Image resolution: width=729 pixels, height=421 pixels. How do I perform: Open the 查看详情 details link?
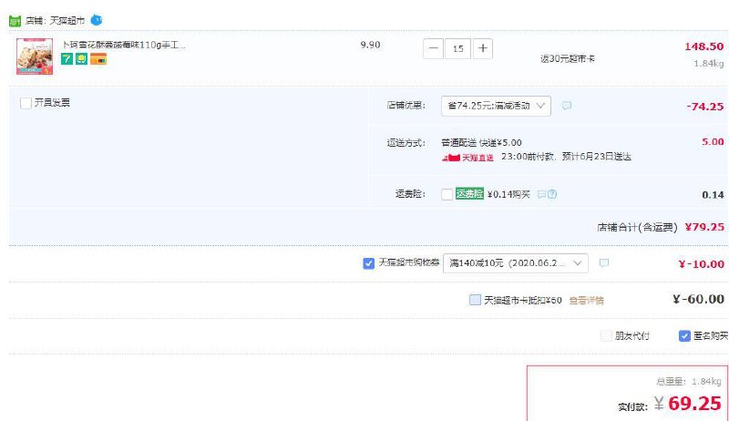(x=586, y=301)
